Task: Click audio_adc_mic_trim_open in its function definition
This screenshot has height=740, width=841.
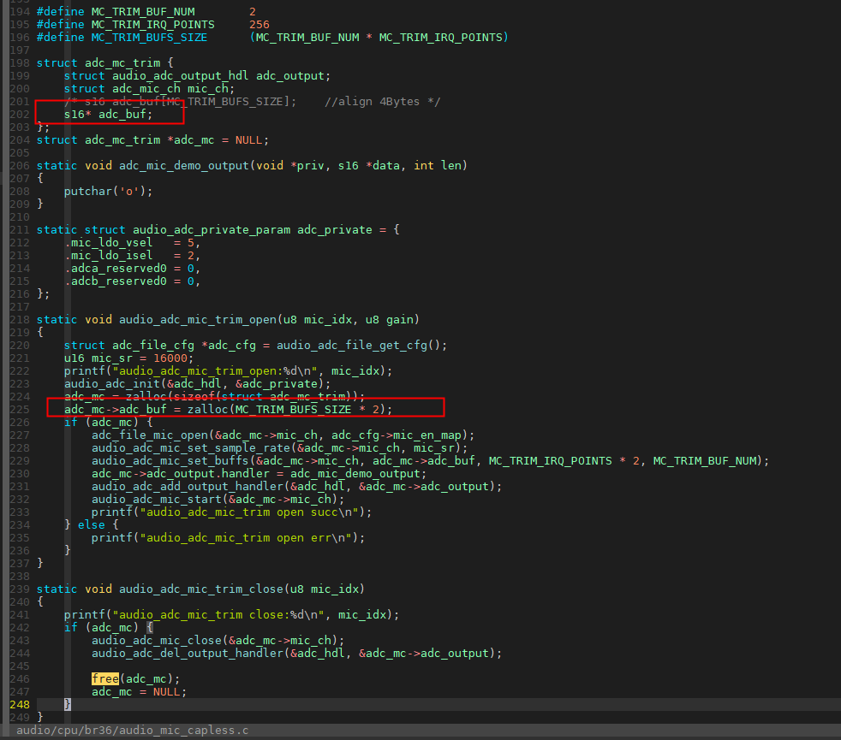Action: [x=198, y=320]
